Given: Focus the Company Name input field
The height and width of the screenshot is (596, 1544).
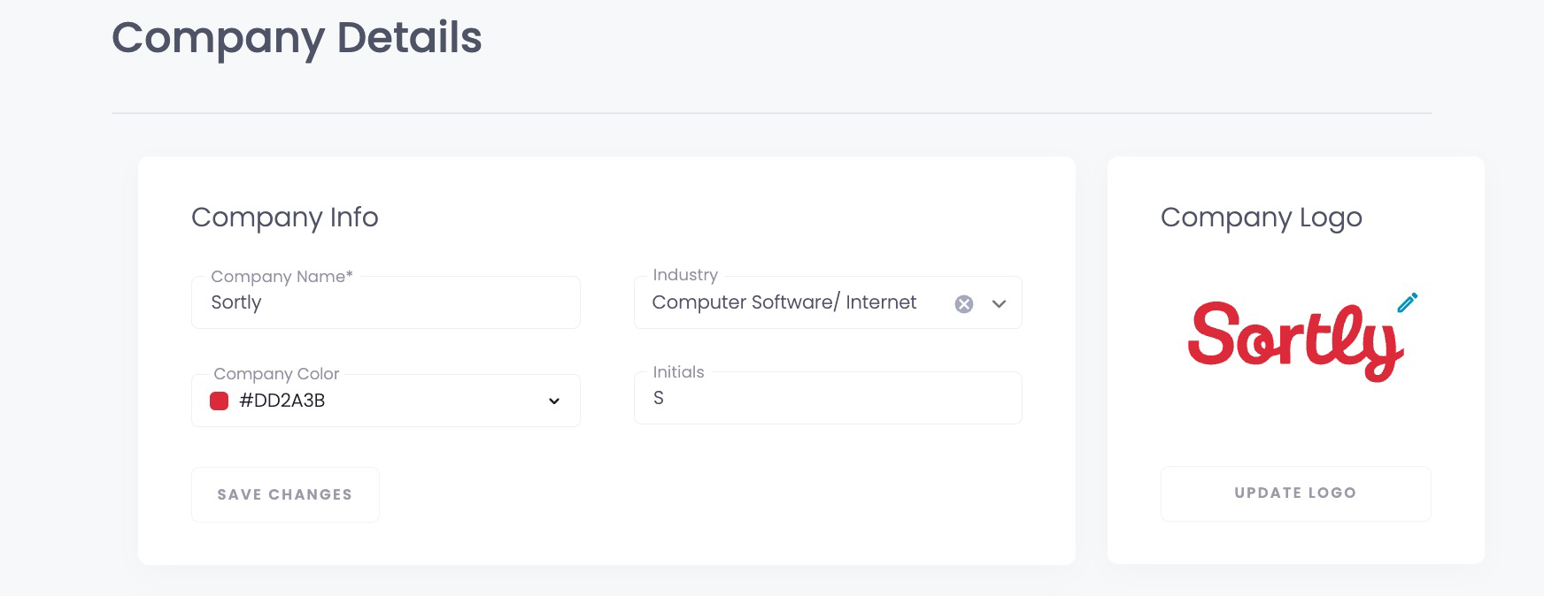Looking at the screenshot, I should (386, 302).
